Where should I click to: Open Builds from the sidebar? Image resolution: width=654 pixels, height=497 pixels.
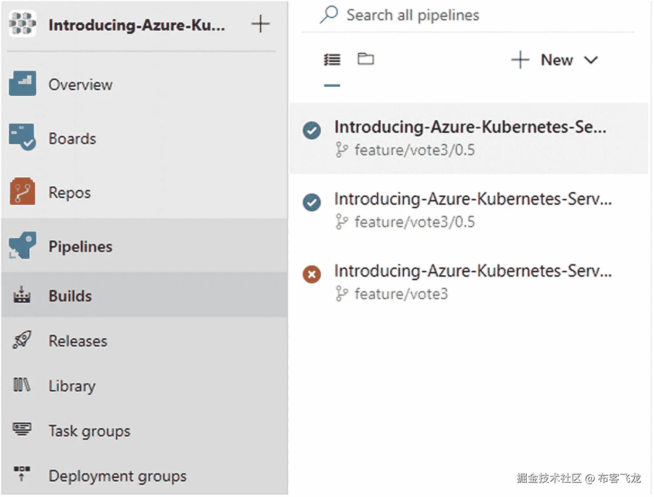click(70, 296)
